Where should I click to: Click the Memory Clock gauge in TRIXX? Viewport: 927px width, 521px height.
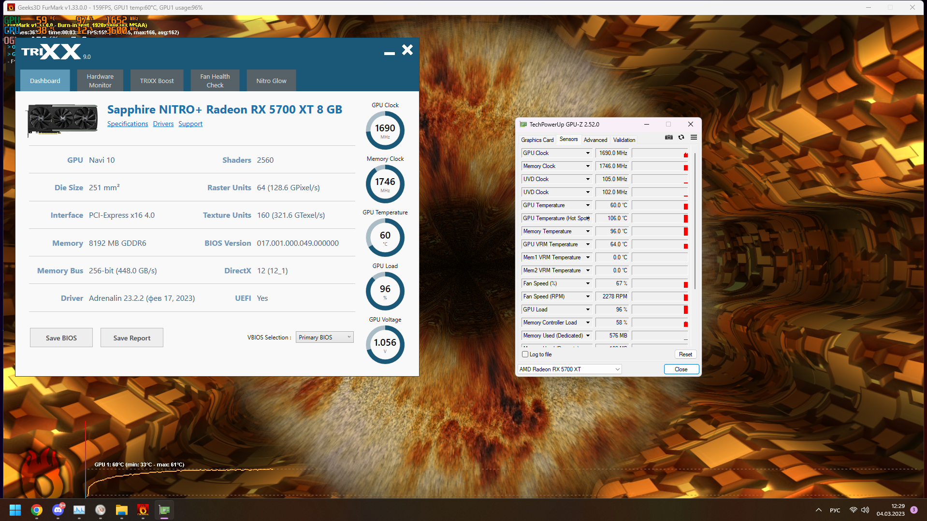tap(385, 184)
